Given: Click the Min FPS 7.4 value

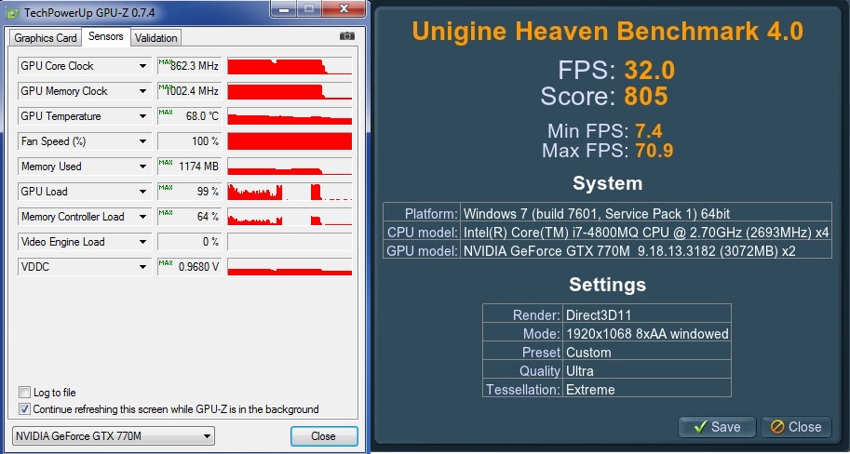Looking at the screenshot, I should 647,131.
